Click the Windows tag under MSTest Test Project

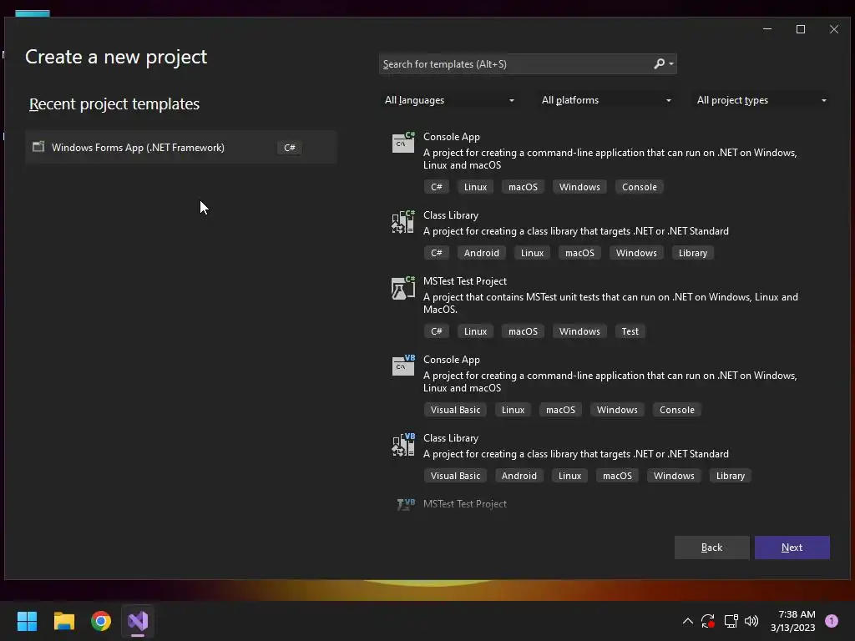(579, 331)
